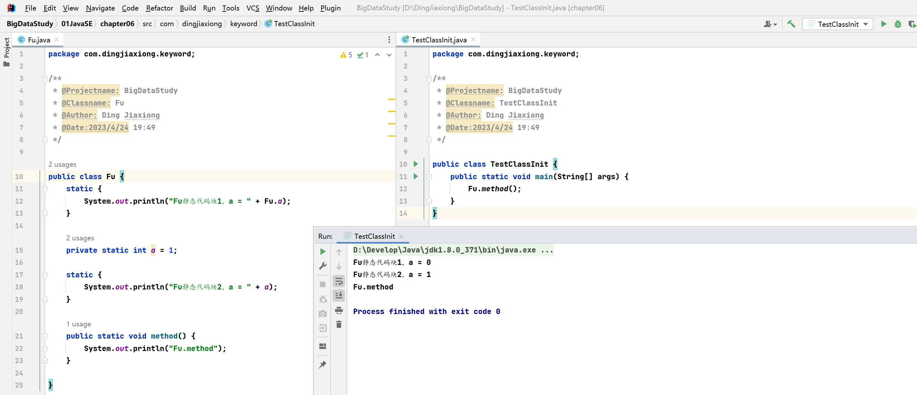The width and height of the screenshot is (917, 395).
Task: Open run configuration wrench in Run panel
Action: pyautogui.click(x=323, y=266)
